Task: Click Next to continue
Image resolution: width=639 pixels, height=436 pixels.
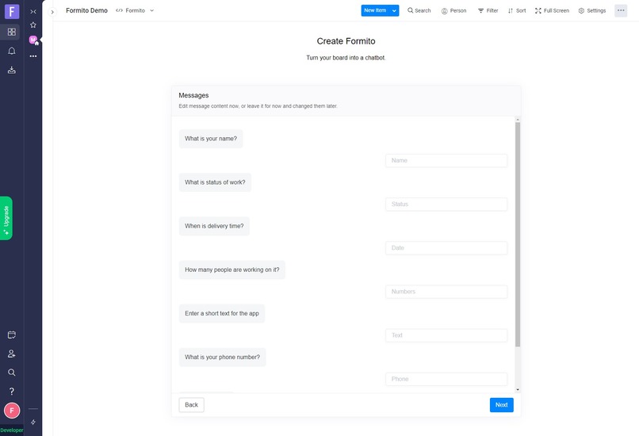Action: point(501,404)
